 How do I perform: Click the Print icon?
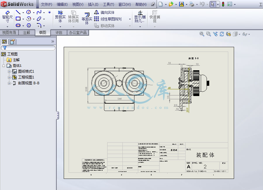pos(192,4)
